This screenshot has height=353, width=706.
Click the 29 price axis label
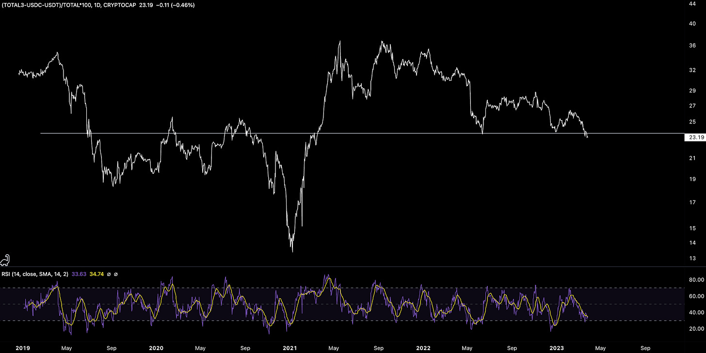(x=692, y=91)
